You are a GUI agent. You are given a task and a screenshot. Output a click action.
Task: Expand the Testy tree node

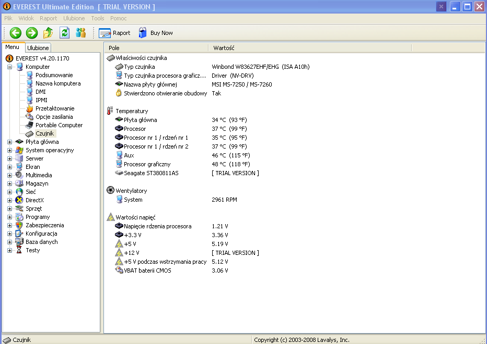click(x=9, y=251)
